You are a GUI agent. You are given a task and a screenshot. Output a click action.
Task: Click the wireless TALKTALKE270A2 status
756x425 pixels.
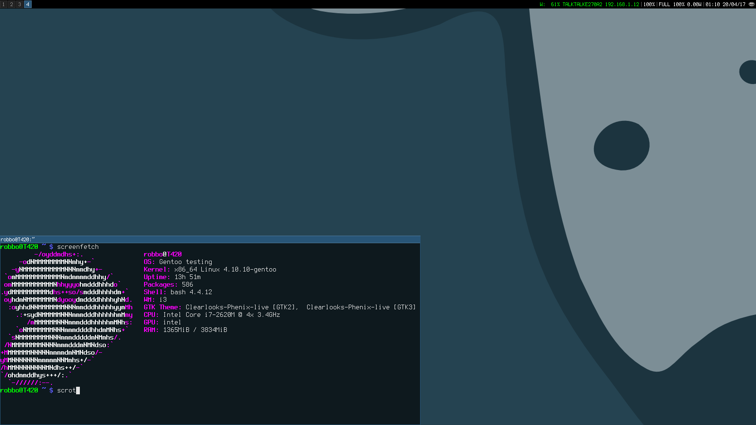coord(582,4)
